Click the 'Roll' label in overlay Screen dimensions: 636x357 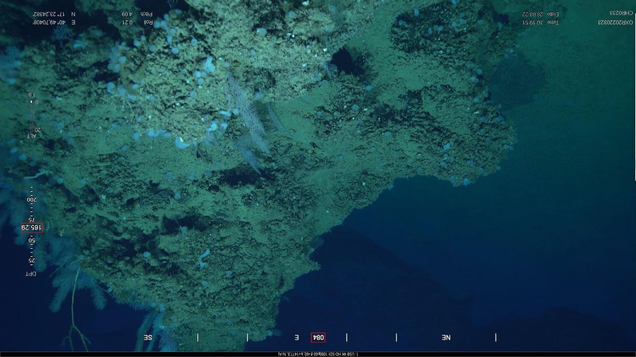click(x=148, y=22)
